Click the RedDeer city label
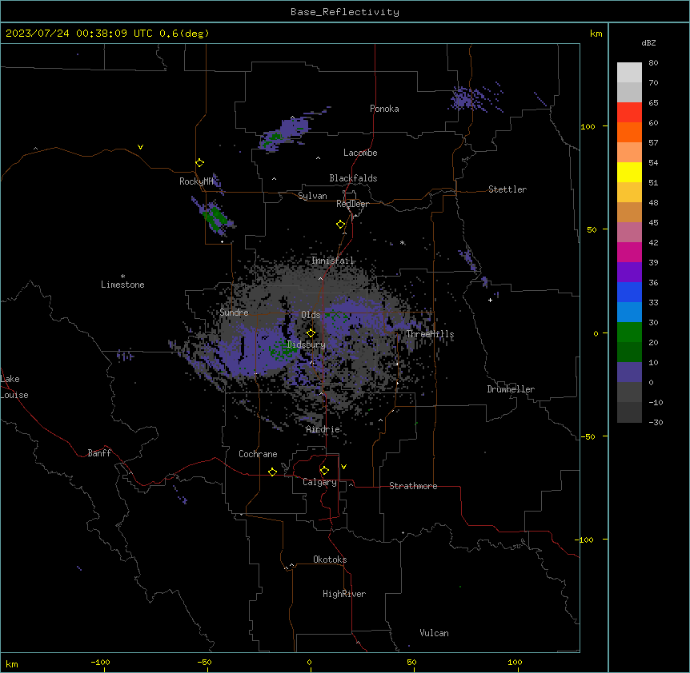Viewport: 690px width, 673px height. coord(352,204)
